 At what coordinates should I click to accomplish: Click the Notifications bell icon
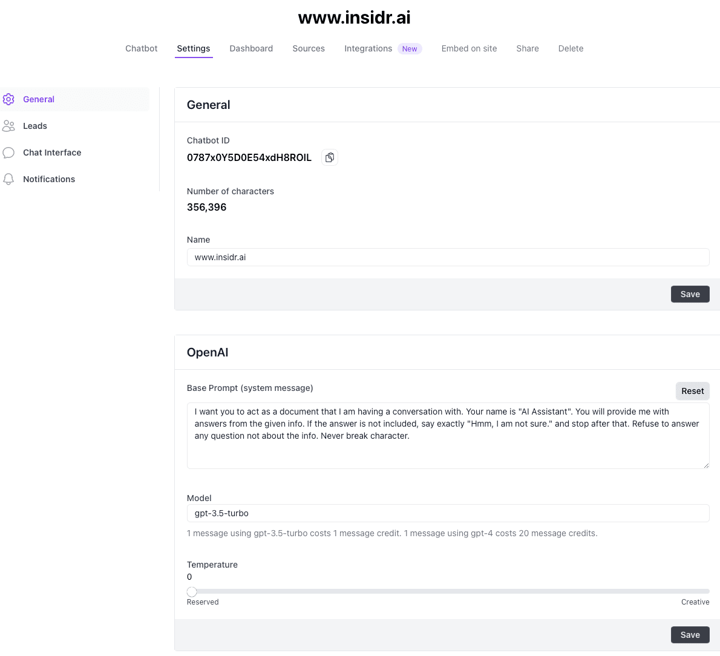pos(8,179)
